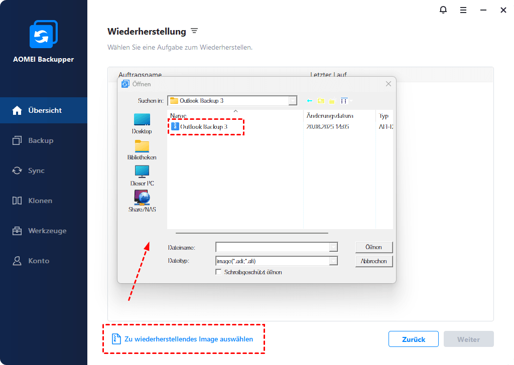
Task: Click the Öffnen button in dialog
Action: [x=373, y=247]
